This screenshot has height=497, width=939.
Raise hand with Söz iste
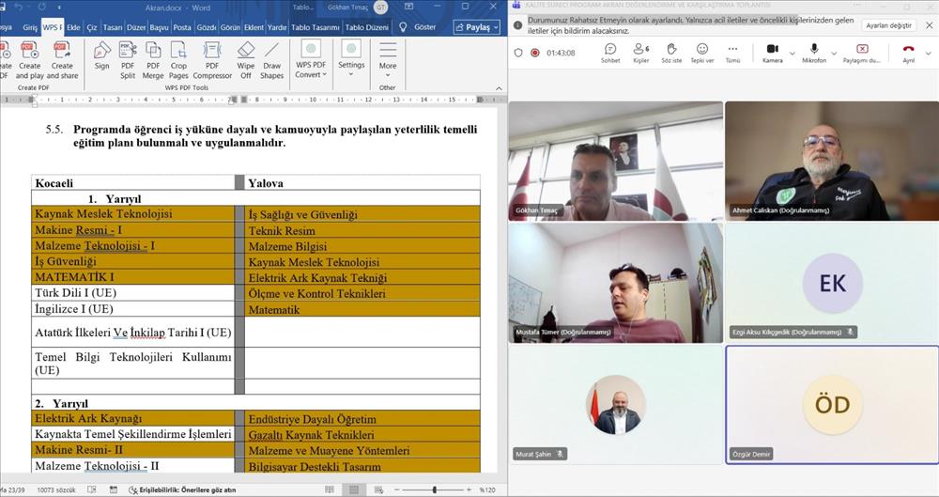671,53
